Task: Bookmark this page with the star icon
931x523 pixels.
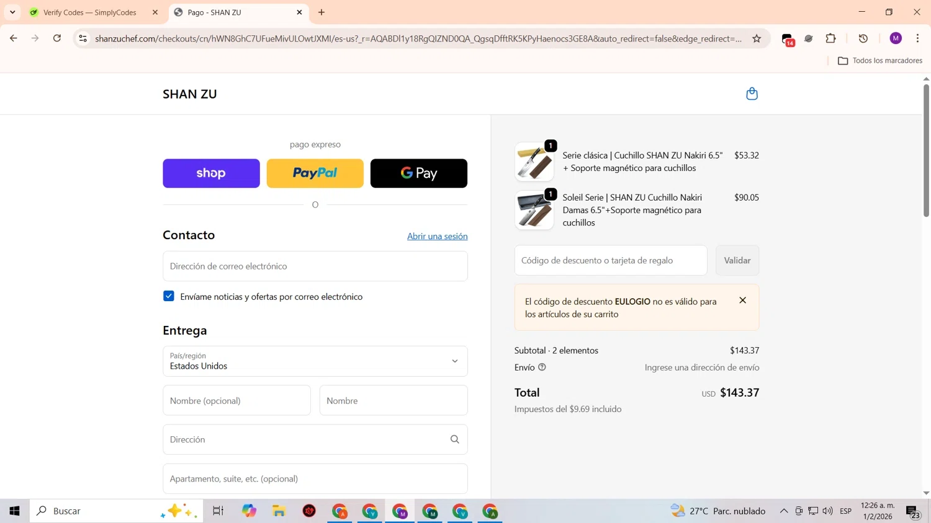Action: 757,38
